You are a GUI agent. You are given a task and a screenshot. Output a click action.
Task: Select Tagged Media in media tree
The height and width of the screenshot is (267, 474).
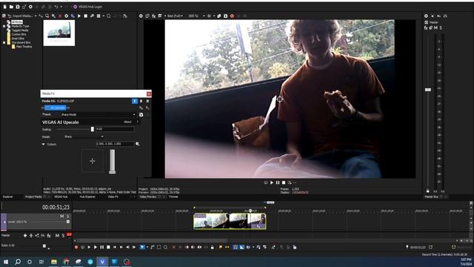click(20, 30)
